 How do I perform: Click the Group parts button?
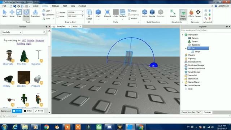(132, 11)
